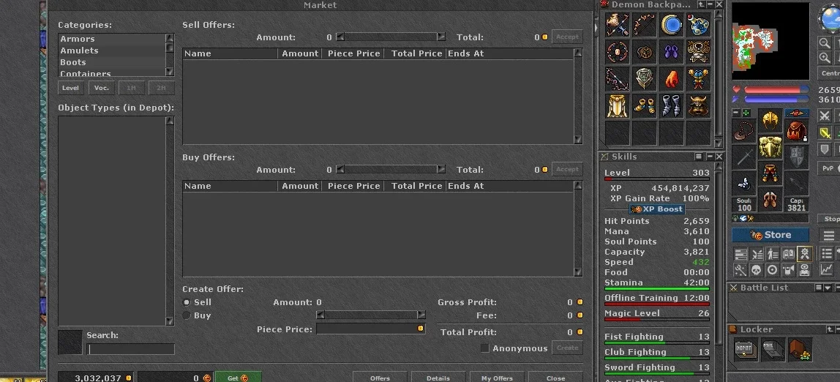The width and height of the screenshot is (840, 382).
Task: Select the Boots category
Action: [x=112, y=62]
